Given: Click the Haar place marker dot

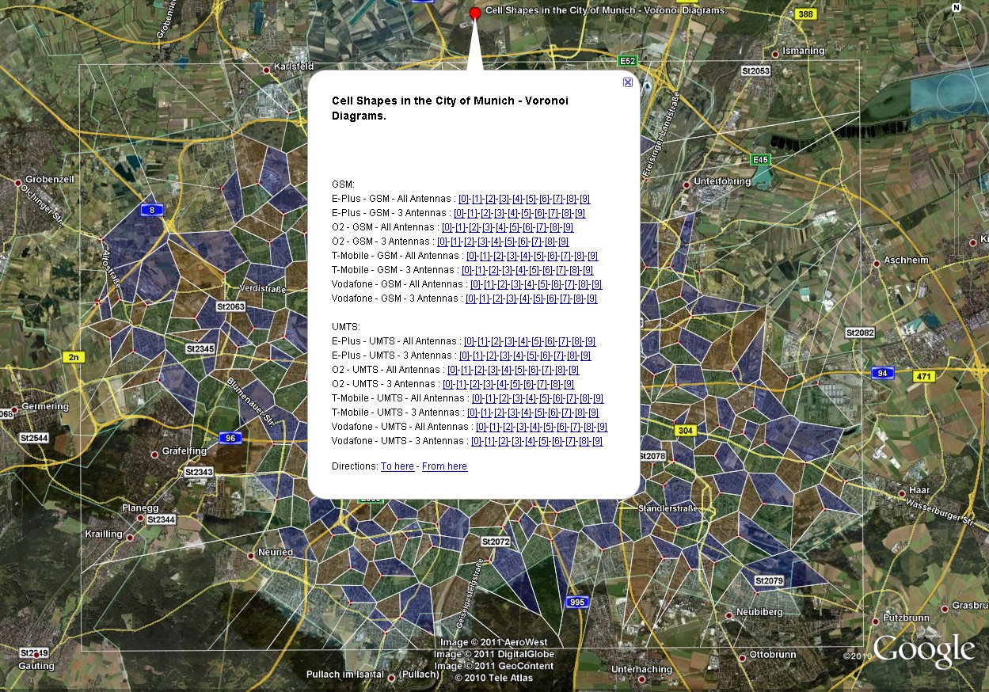Looking at the screenshot, I should pyautogui.click(x=903, y=493).
